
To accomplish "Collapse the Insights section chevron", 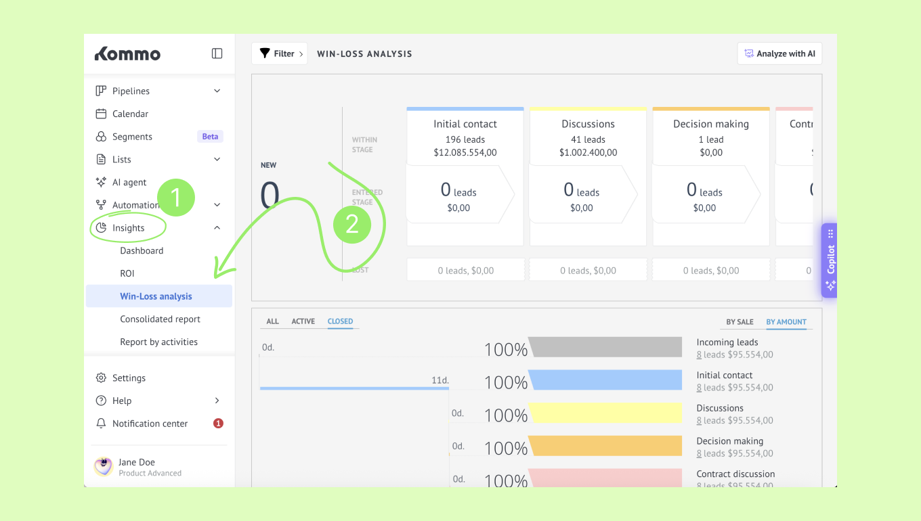I will [217, 228].
